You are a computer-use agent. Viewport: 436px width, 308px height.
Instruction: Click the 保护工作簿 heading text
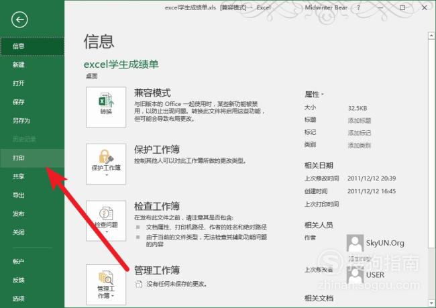pos(157,150)
